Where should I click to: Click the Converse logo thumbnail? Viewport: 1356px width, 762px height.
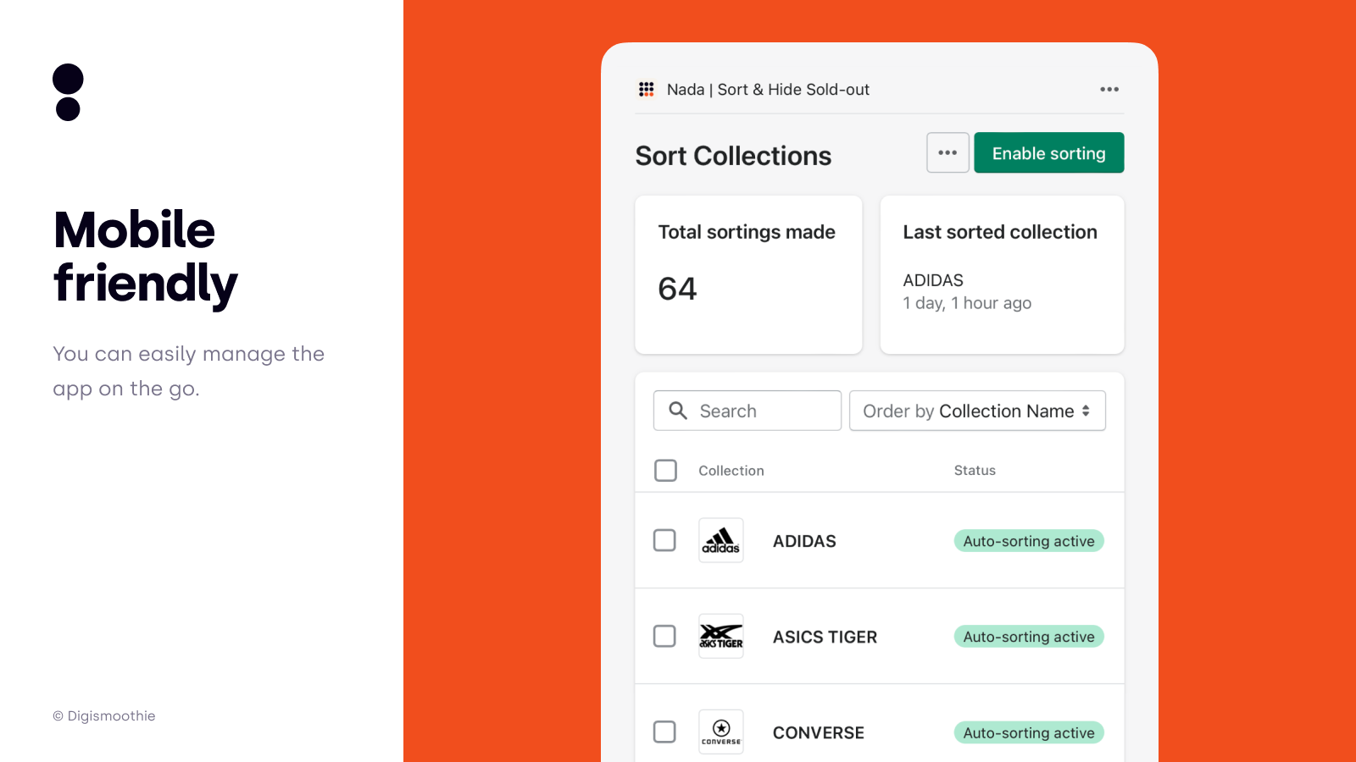(x=721, y=732)
